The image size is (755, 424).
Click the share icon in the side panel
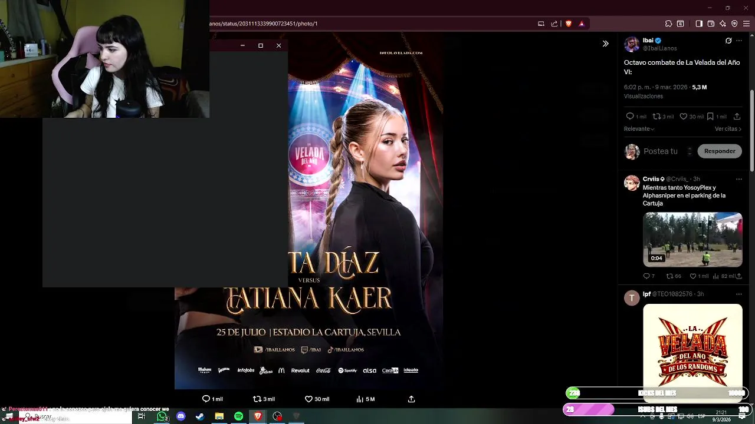click(x=737, y=117)
